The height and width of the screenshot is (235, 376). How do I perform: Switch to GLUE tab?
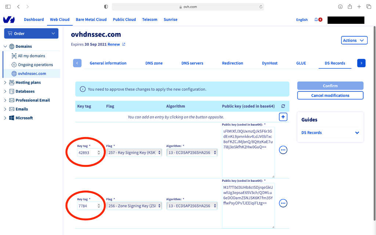tap(301, 63)
